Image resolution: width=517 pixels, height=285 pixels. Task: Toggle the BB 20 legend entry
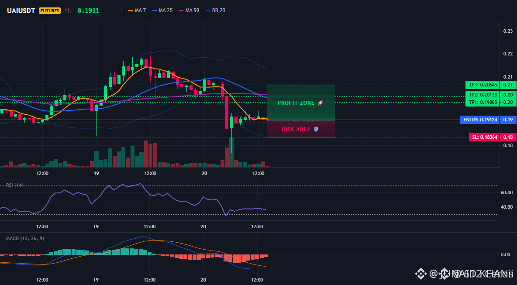coord(216,10)
